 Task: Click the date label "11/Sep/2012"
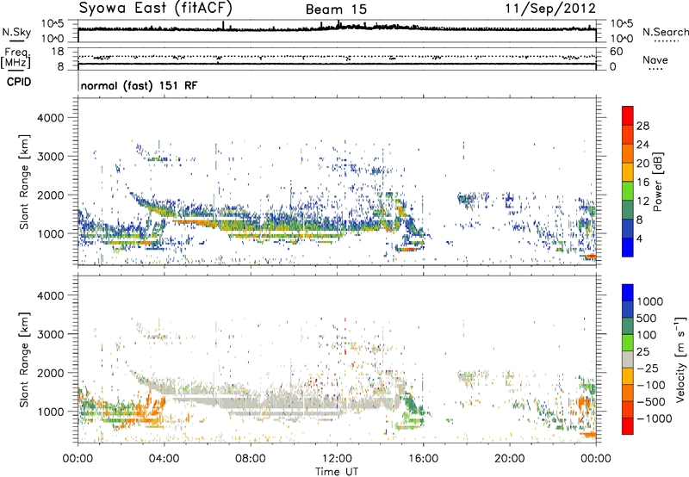tap(550, 9)
